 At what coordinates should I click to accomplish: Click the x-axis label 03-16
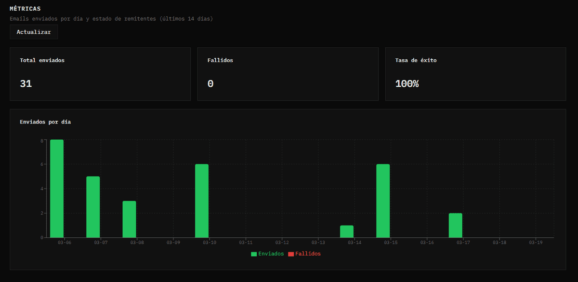427,242
